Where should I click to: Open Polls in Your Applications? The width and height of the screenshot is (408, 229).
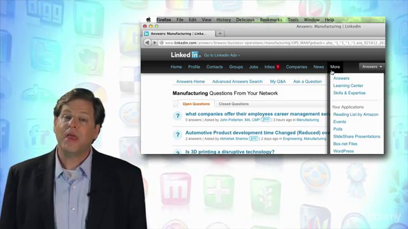tap(338, 129)
